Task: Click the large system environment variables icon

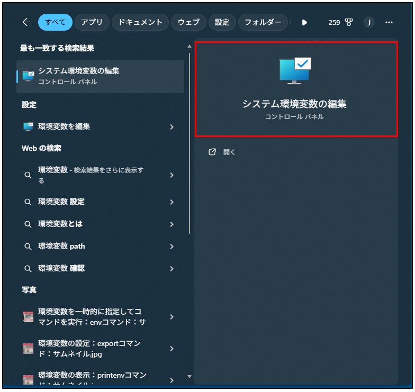Action: coord(295,71)
